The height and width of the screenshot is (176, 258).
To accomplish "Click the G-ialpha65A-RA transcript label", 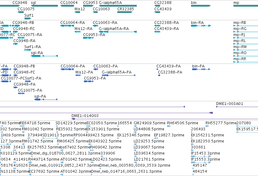I will (x=114, y=28).
